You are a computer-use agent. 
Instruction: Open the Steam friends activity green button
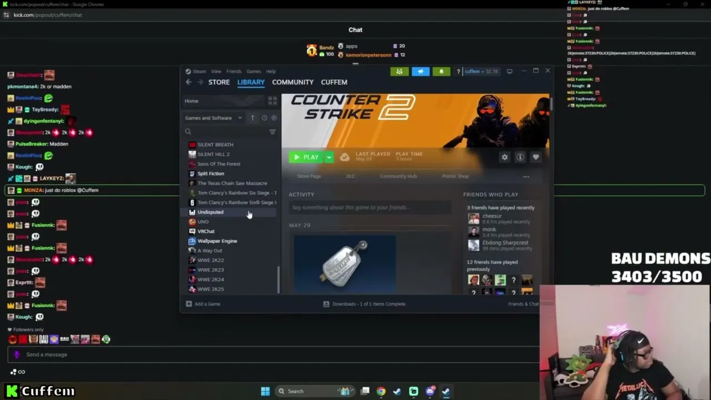pyautogui.click(x=399, y=71)
